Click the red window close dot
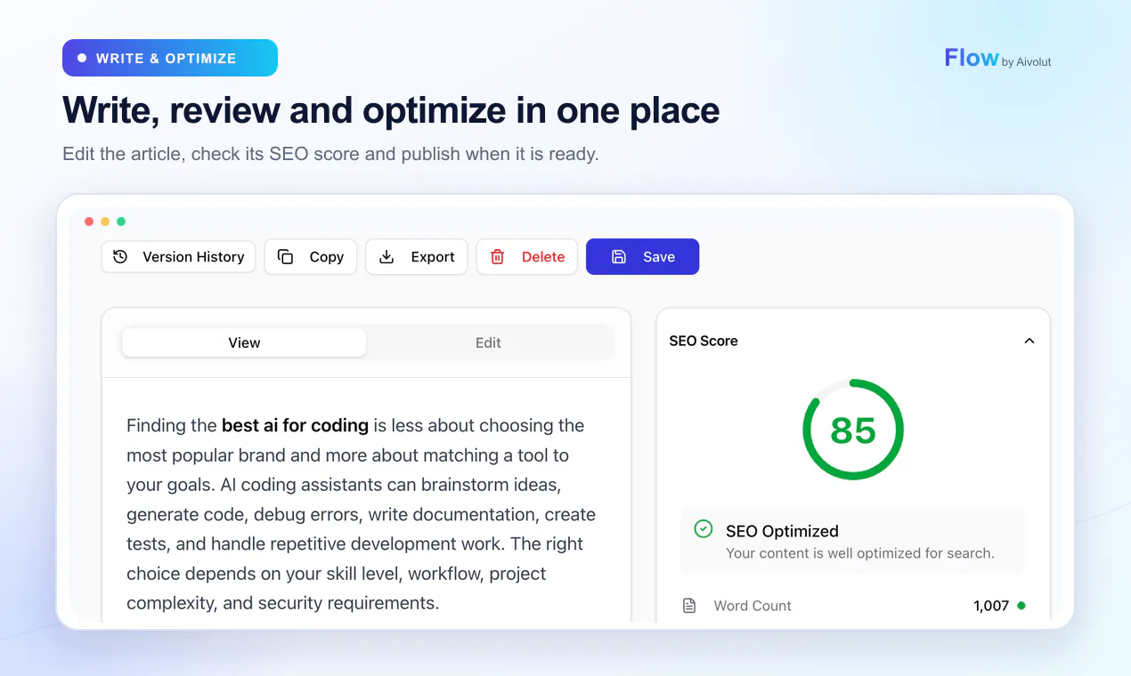 pyautogui.click(x=89, y=221)
